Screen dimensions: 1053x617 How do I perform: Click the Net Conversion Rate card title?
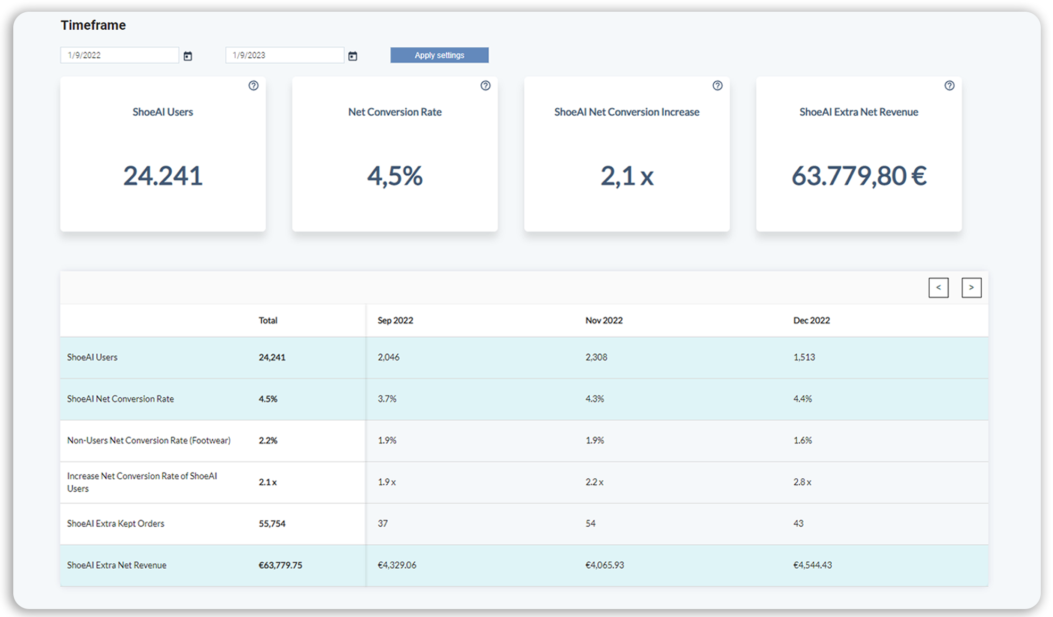click(395, 112)
